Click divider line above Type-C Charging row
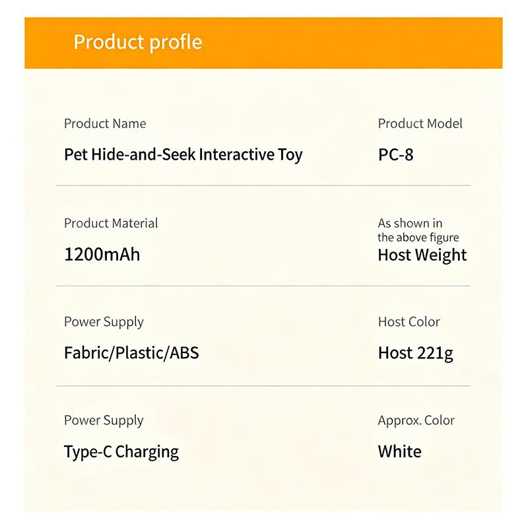Viewport: 528px width, 528px height. 263,386
